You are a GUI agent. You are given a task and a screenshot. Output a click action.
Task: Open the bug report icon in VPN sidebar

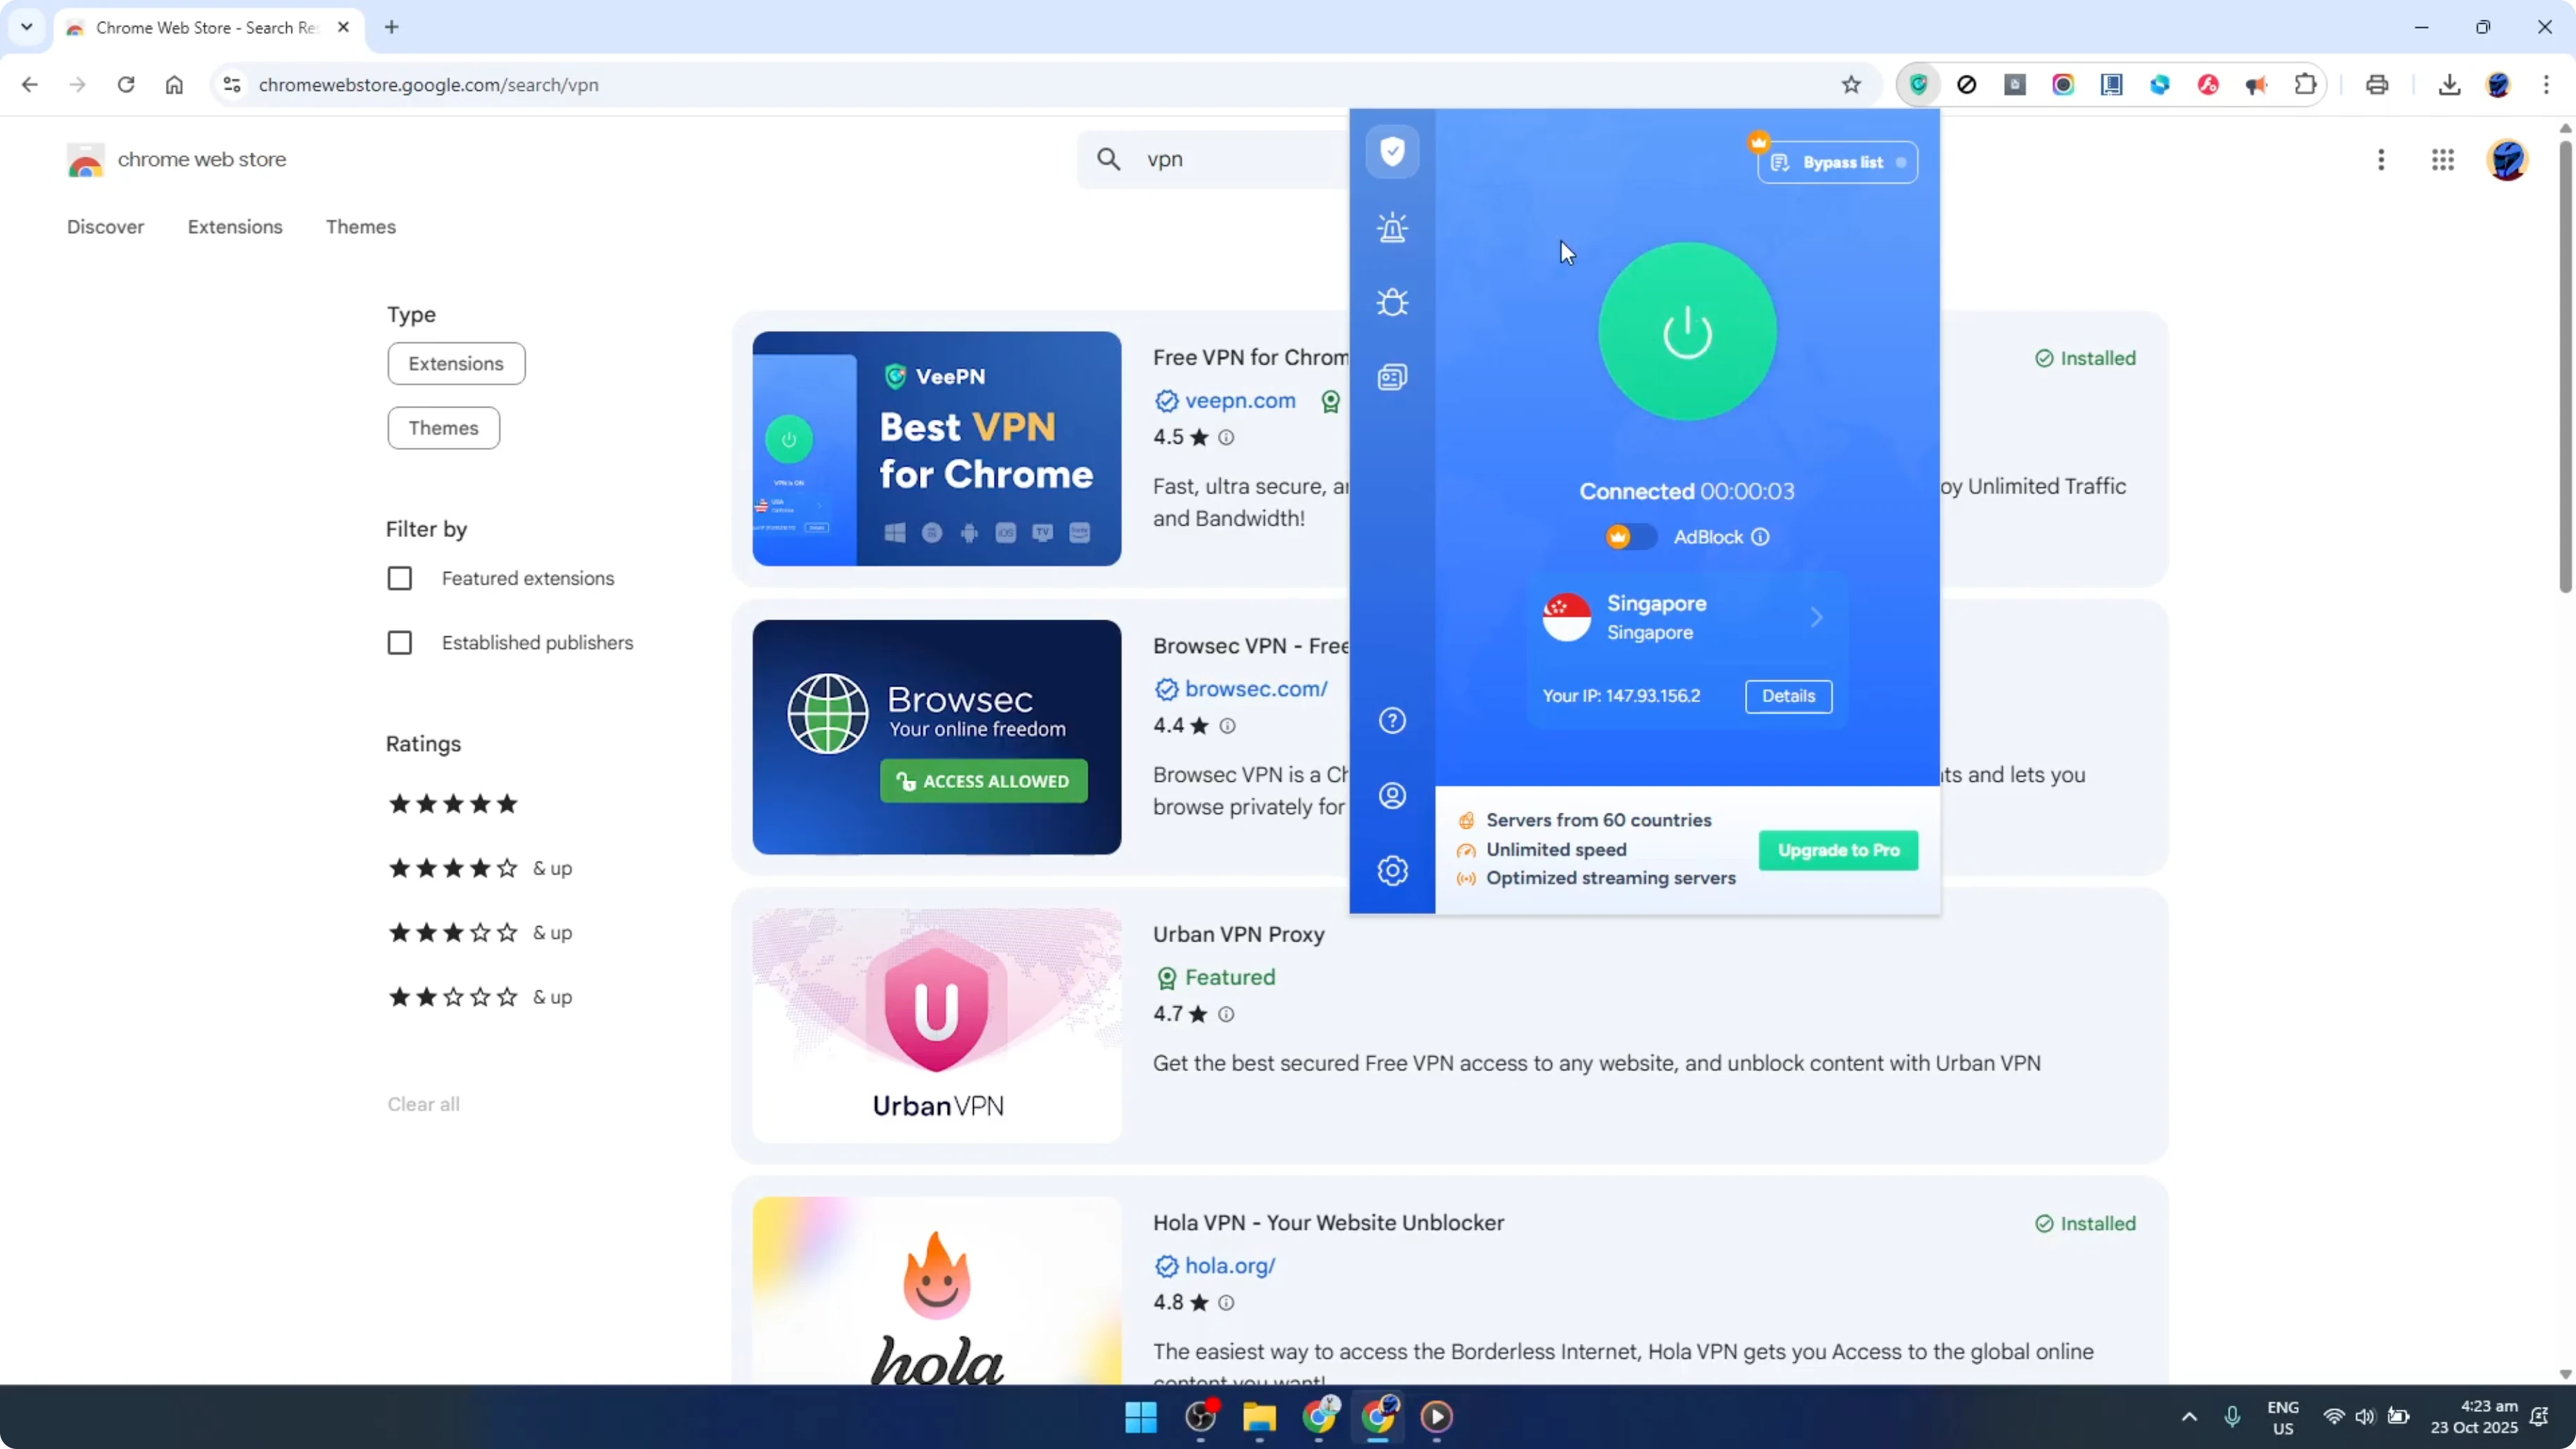pos(1392,302)
